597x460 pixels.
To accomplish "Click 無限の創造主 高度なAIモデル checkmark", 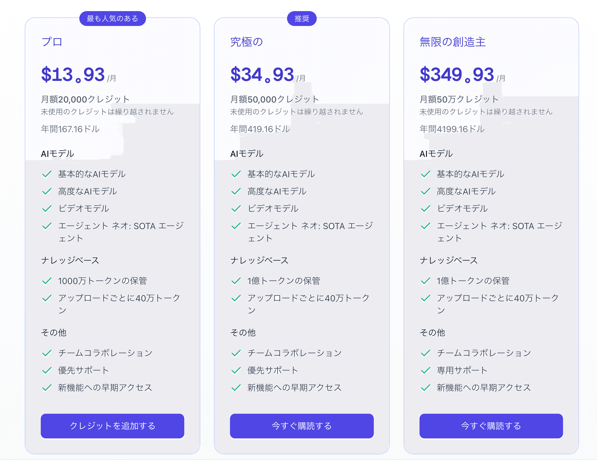I will (425, 191).
